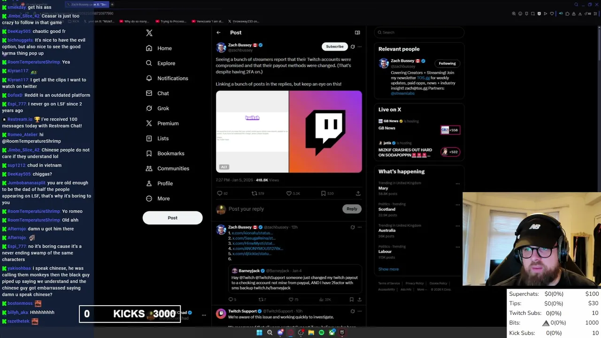Open Windows Start menu in taskbar
601x338 pixels.
click(259, 332)
